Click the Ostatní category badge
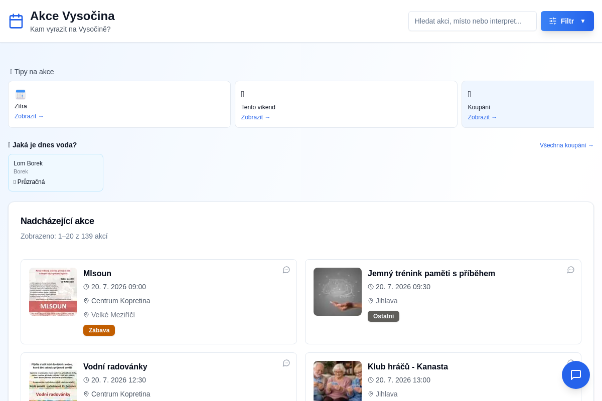The height and width of the screenshot is (401, 602). click(x=383, y=316)
